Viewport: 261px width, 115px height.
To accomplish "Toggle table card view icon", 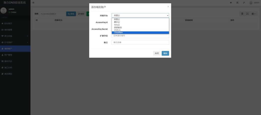I will [x=242, y=14].
